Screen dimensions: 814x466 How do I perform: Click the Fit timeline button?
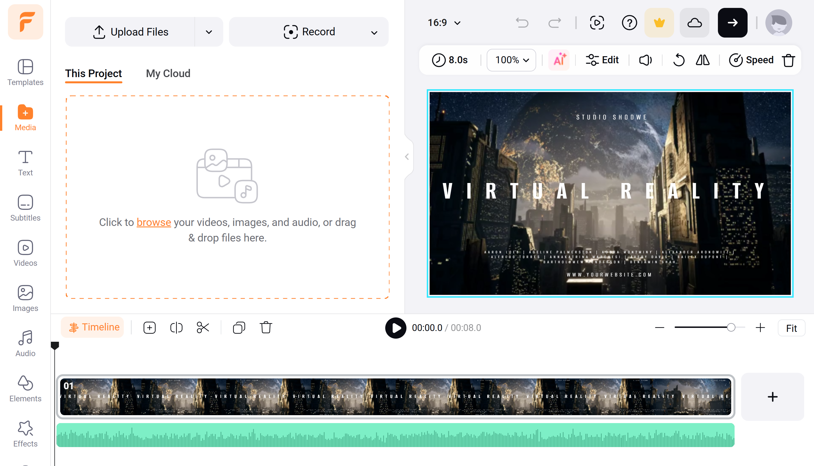(791, 328)
